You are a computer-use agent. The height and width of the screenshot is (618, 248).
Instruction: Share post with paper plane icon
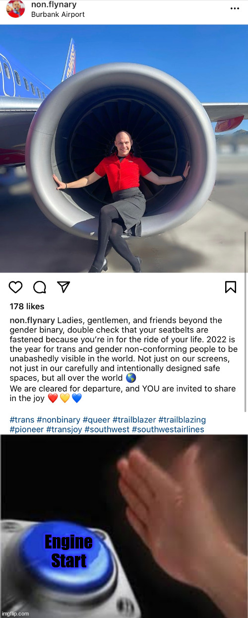pos(63,287)
